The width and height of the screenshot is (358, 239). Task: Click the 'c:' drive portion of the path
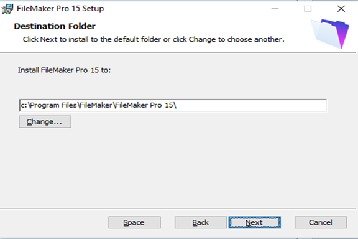pyautogui.click(x=24, y=105)
